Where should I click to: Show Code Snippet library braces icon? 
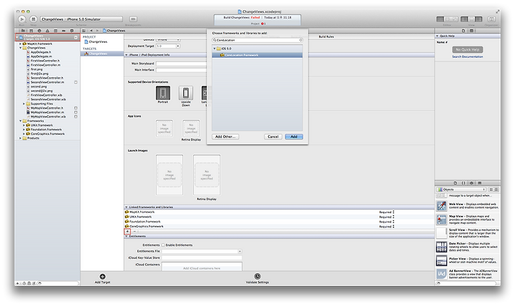tap(463, 183)
